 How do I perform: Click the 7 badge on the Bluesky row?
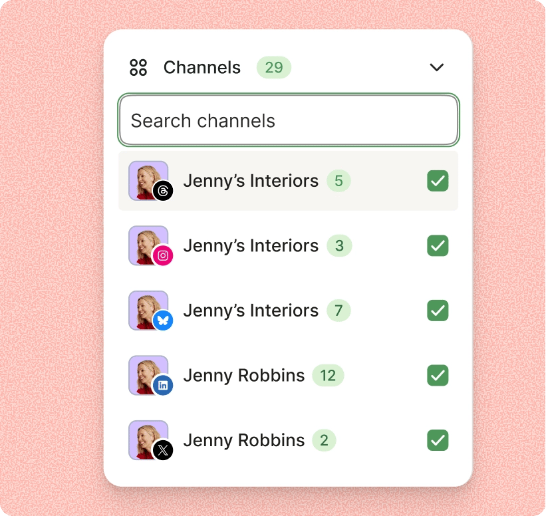coord(339,311)
